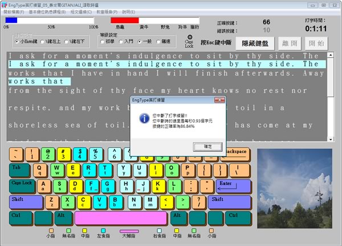Click the green 2 key on keyboard
Screen dimensions: 342x246
click(x=48, y=154)
